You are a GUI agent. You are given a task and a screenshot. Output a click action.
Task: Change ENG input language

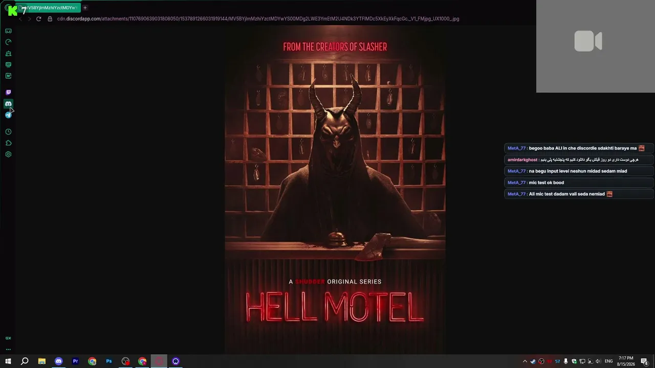pos(609,361)
